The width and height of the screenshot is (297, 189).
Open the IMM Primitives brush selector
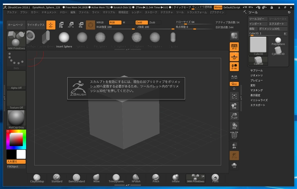click(16, 41)
